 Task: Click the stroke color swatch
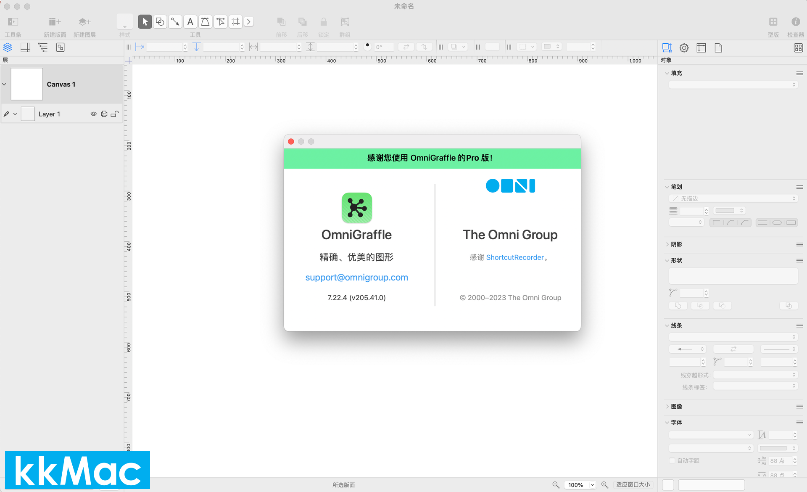[729, 211]
